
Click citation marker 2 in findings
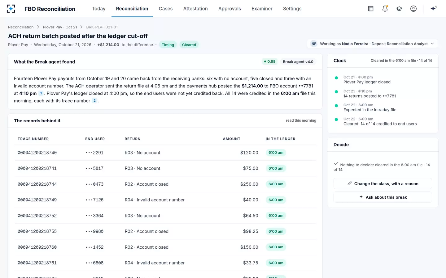click(94, 101)
